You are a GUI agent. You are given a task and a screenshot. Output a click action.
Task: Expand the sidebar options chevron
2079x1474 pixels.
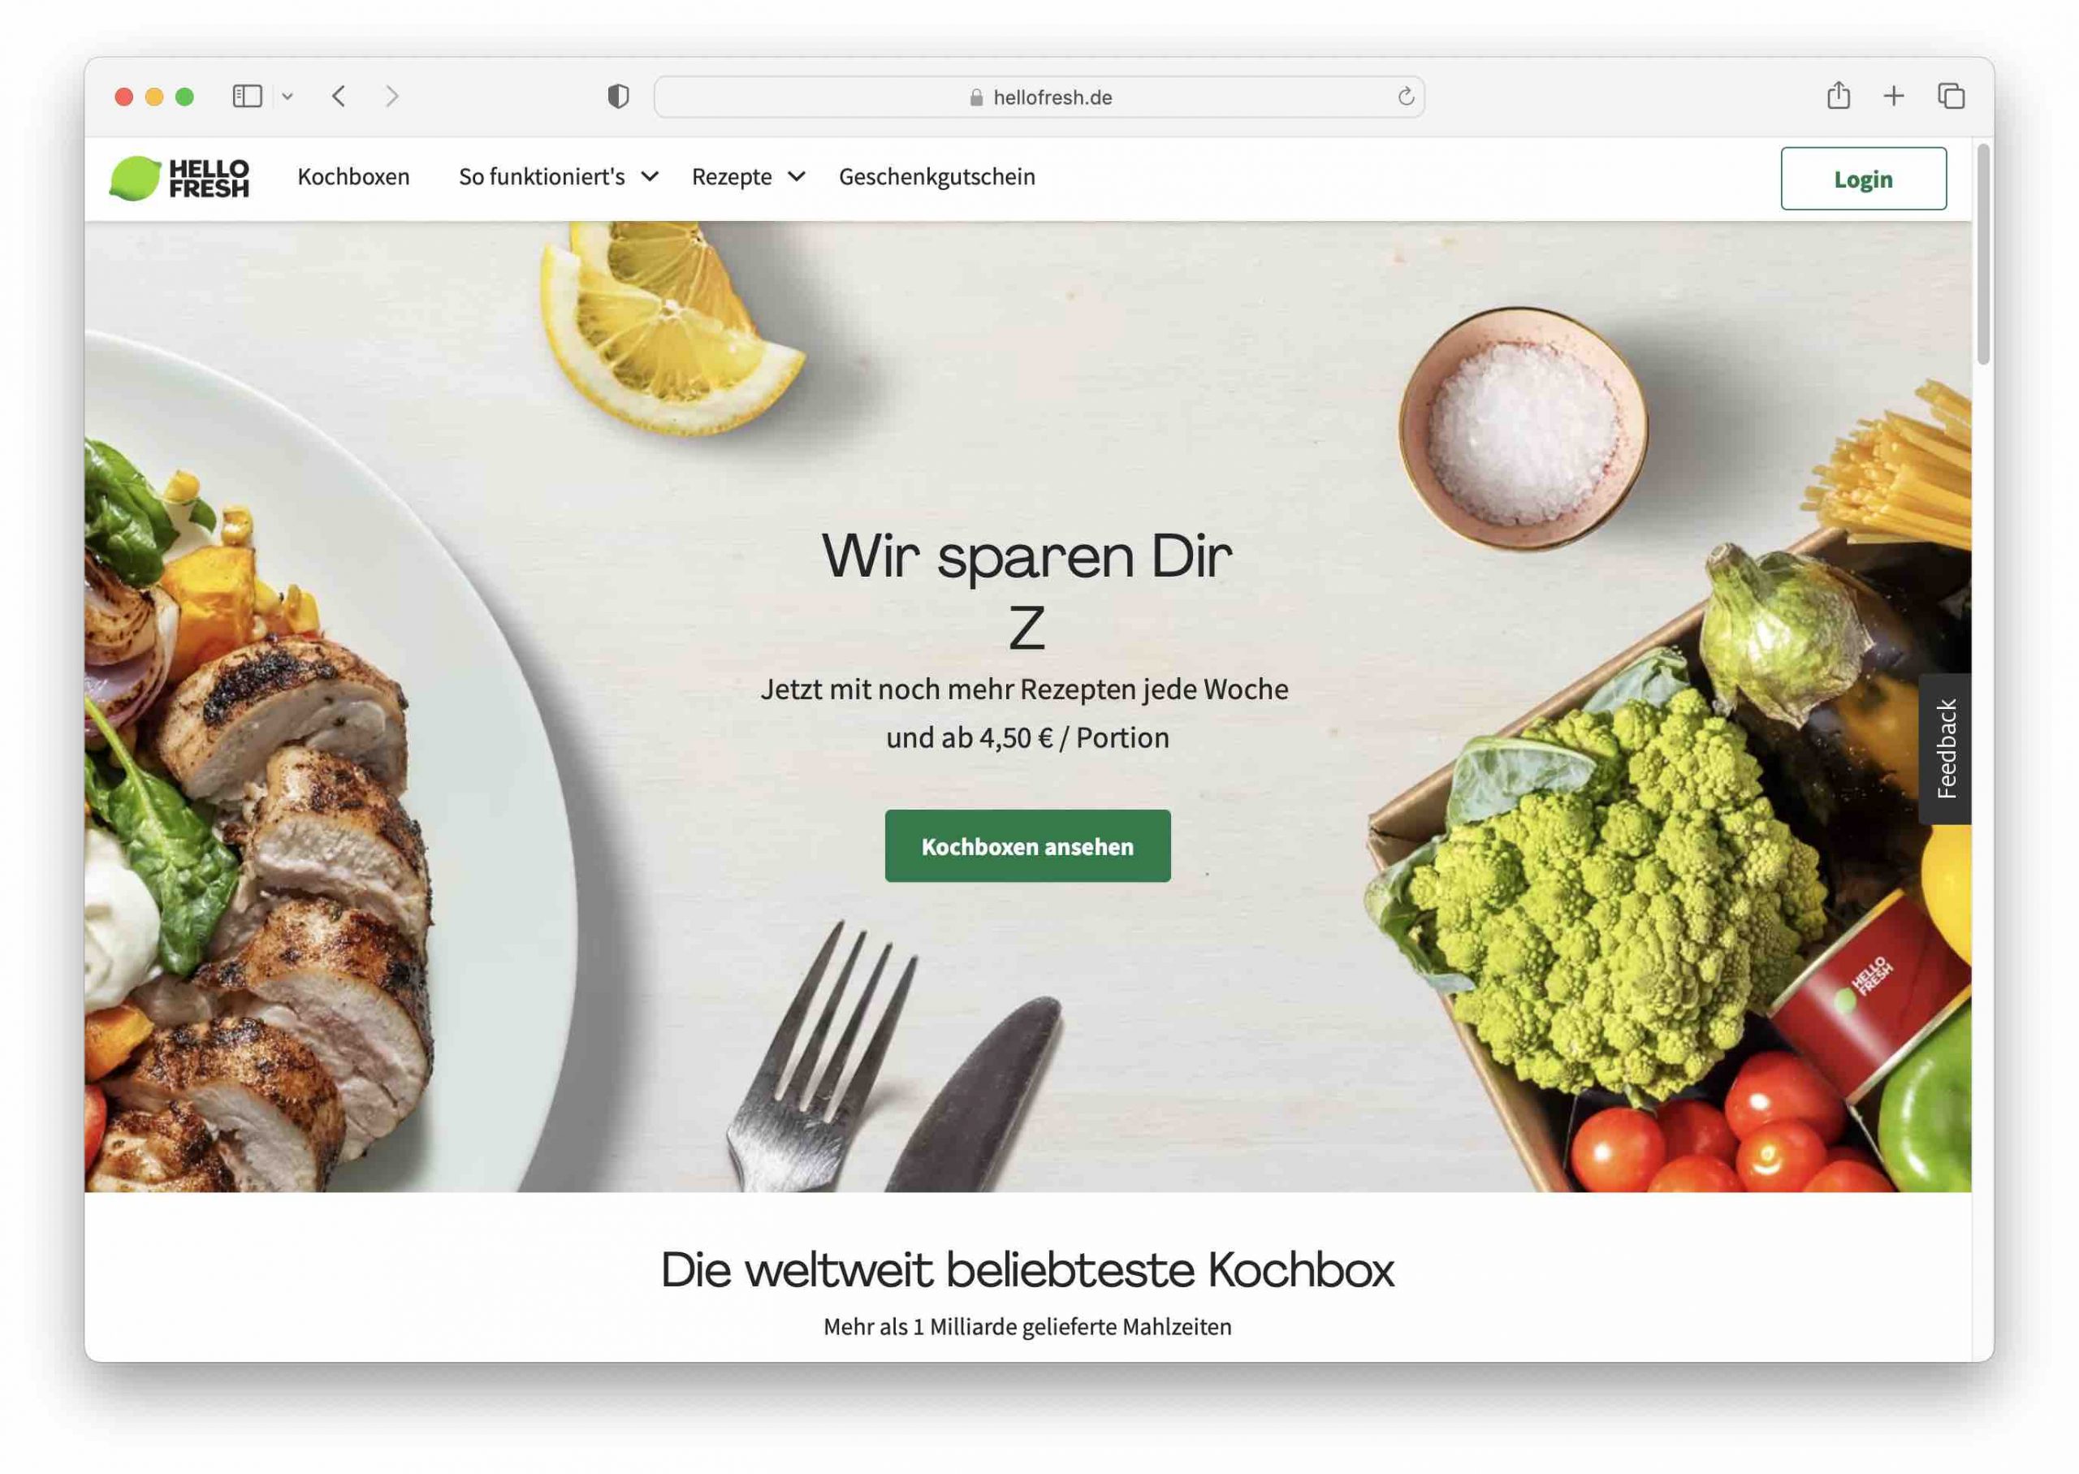[x=287, y=96]
